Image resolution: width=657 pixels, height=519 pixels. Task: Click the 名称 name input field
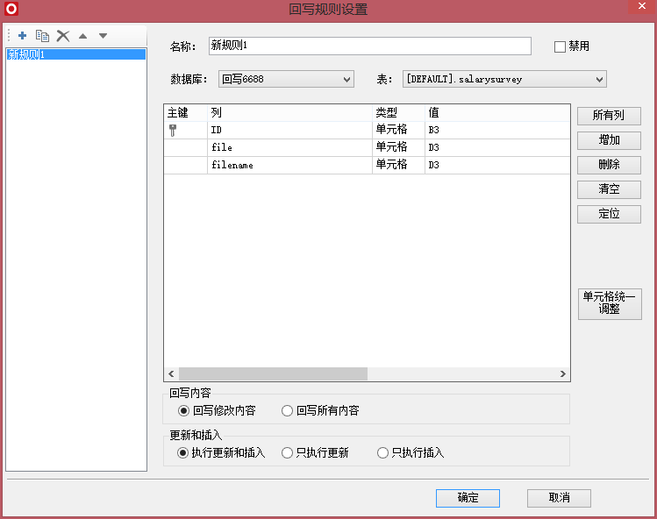coord(370,46)
